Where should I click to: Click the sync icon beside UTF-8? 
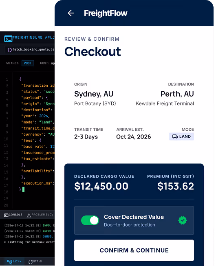pos(31,262)
